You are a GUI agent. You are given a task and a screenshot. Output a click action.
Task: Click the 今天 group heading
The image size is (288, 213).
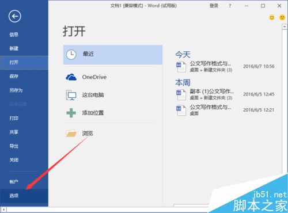pyautogui.click(x=183, y=55)
